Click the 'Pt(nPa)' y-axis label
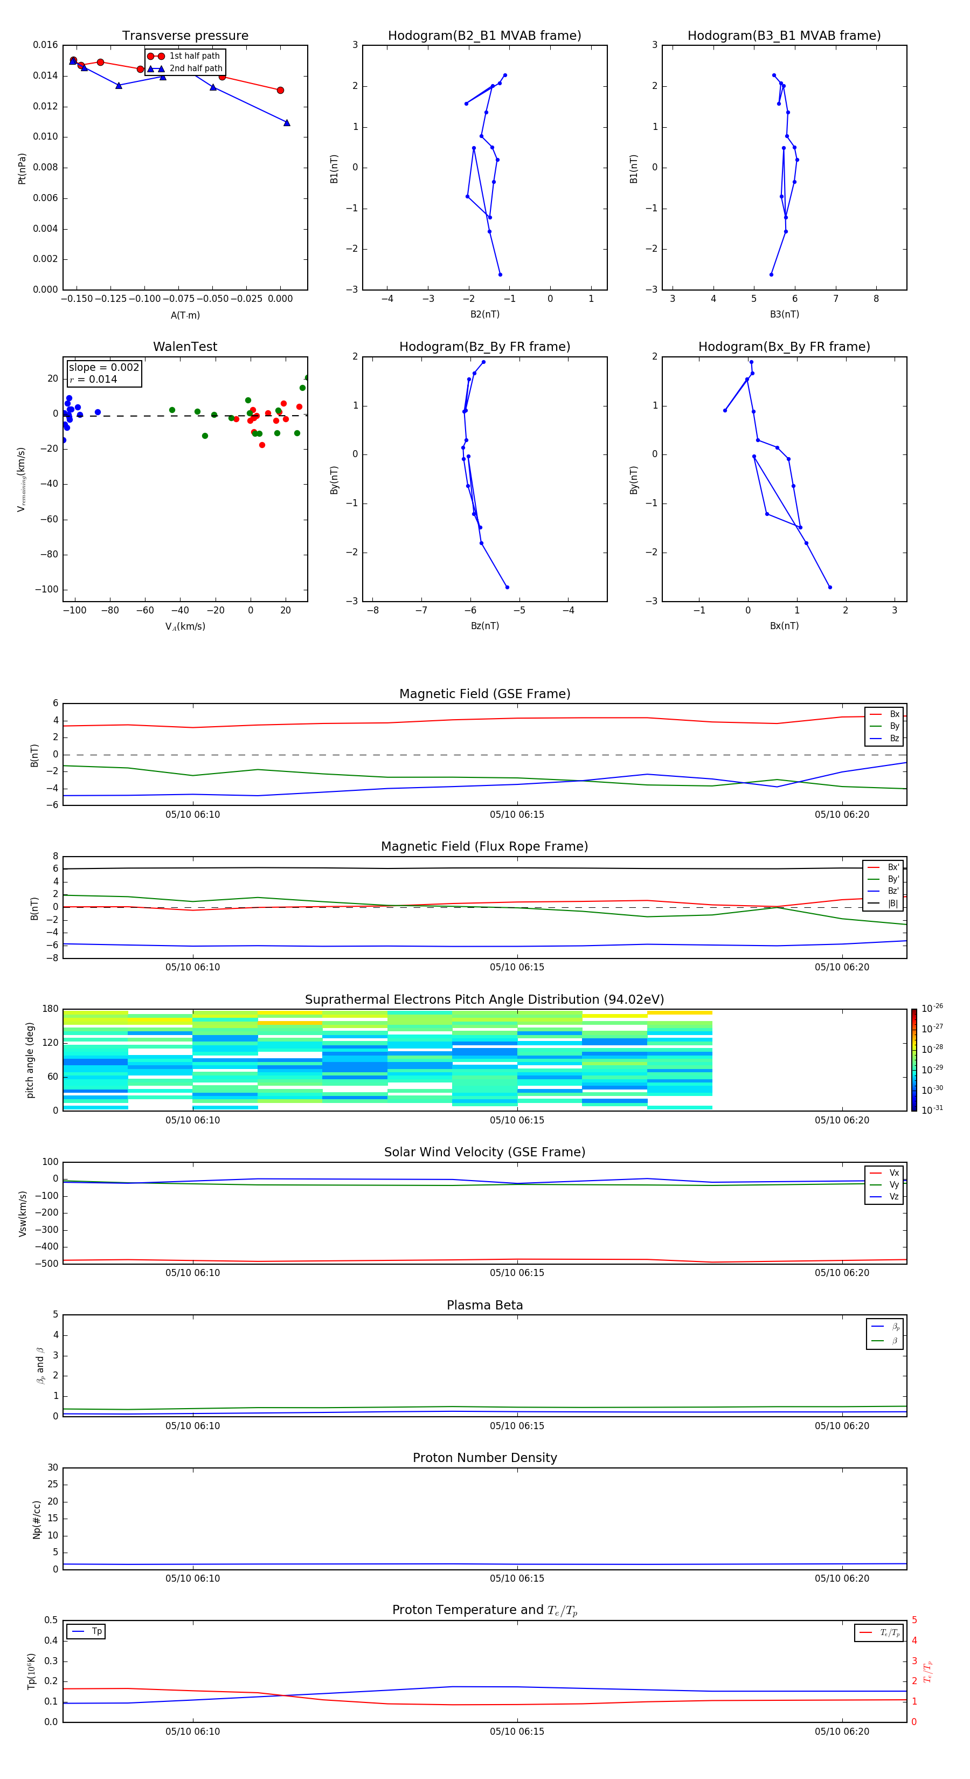970x1779 pixels. coord(22,168)
